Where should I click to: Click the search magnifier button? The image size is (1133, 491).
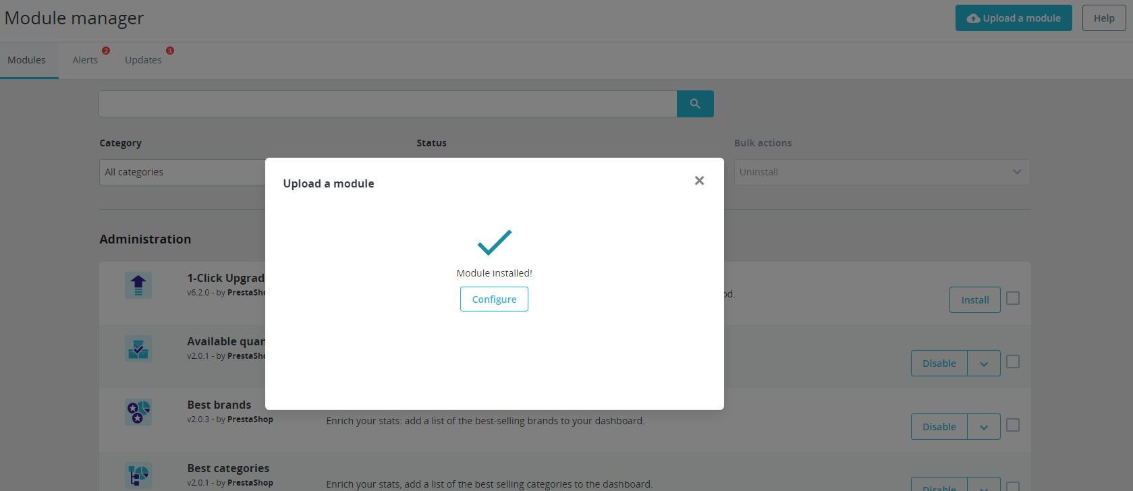[695, 104]
